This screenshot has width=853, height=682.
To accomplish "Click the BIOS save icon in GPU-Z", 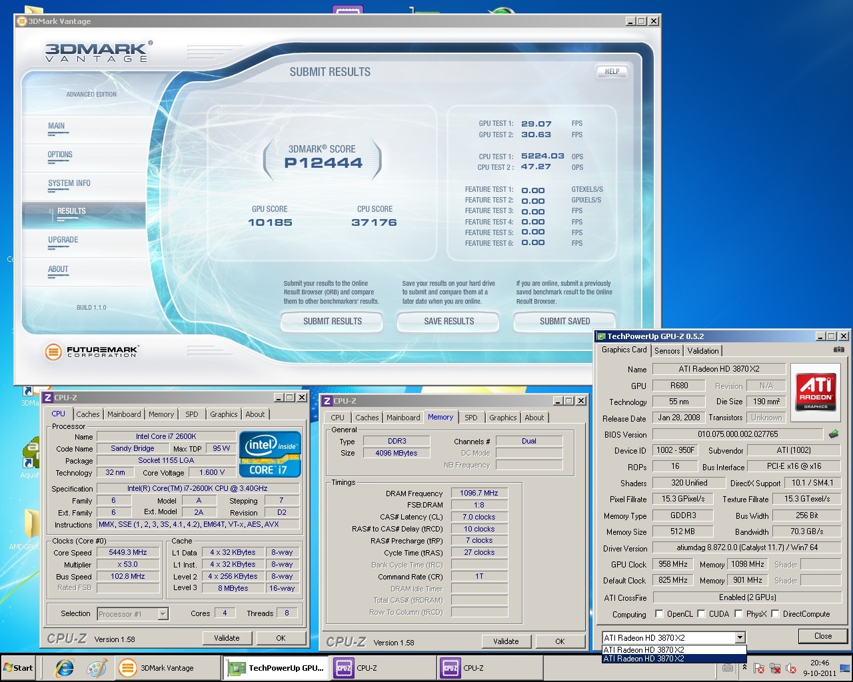I will pos(833,434).
